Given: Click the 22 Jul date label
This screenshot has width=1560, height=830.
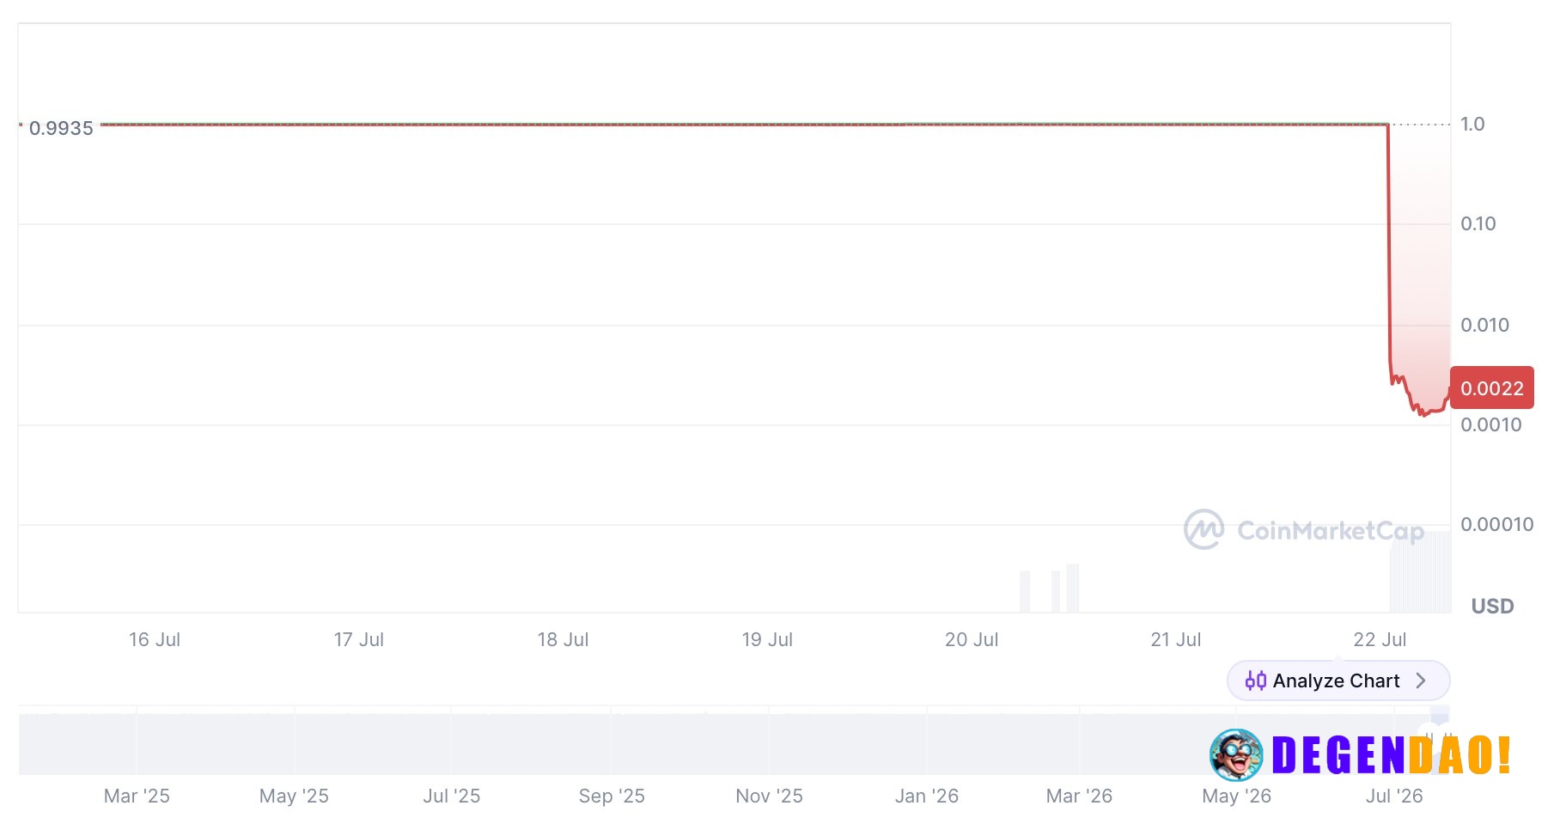Looking at the screenshot, I should coord(1380,639).
